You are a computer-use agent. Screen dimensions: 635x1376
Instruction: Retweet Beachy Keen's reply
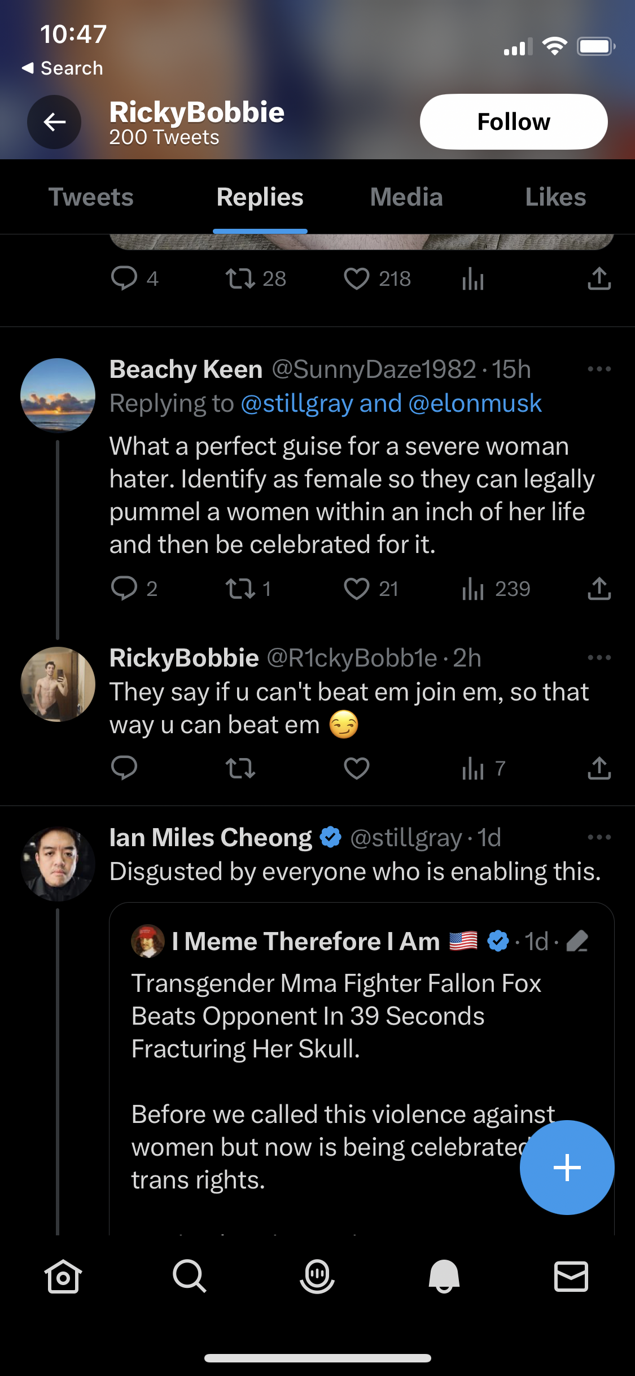pos(240,589)
